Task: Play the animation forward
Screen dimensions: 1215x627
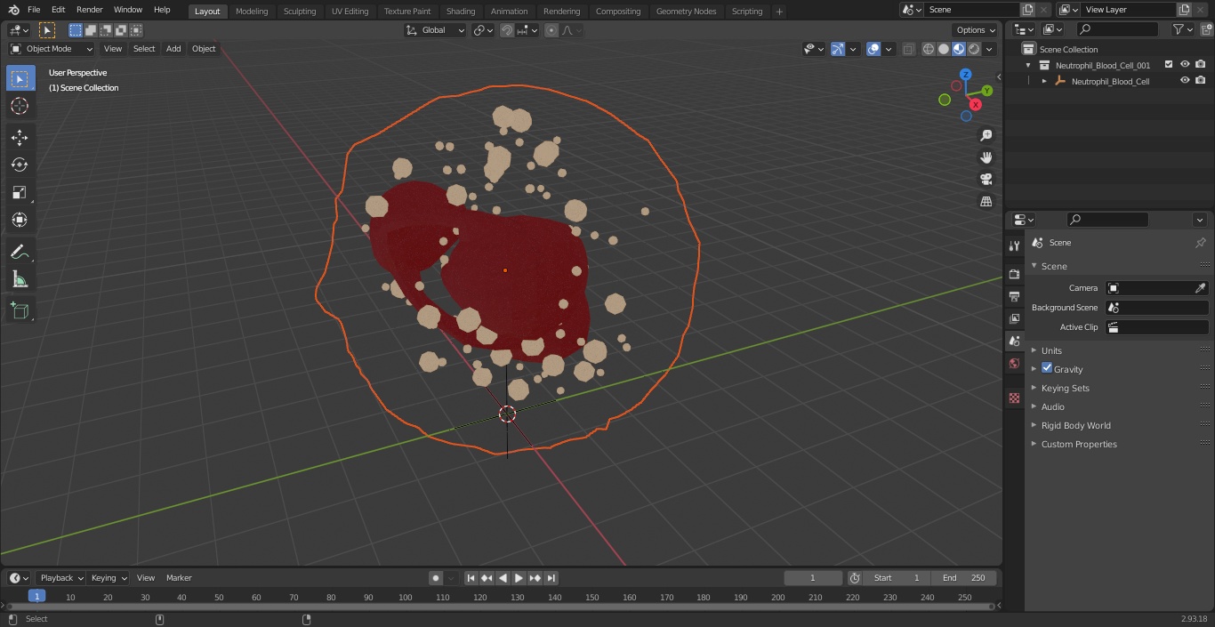Action: pos(519,578)
